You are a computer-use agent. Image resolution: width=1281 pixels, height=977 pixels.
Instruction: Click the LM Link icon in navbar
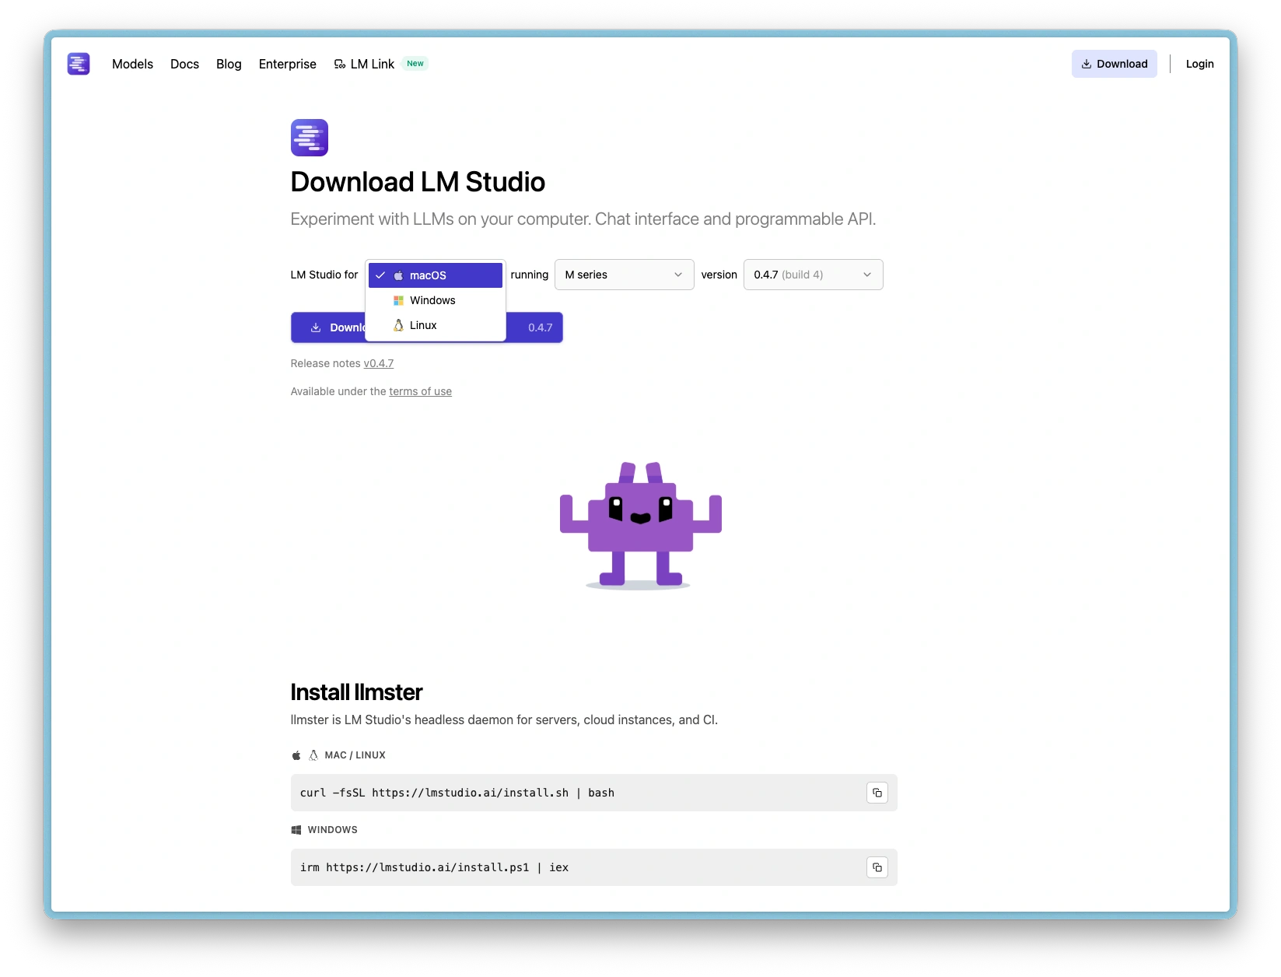pos(340,65)
